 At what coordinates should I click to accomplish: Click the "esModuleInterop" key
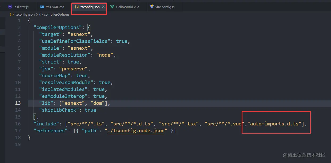tap(63, 96)
